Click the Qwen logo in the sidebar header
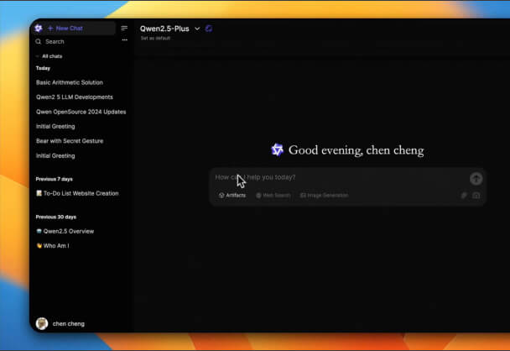 click(39, 29)
